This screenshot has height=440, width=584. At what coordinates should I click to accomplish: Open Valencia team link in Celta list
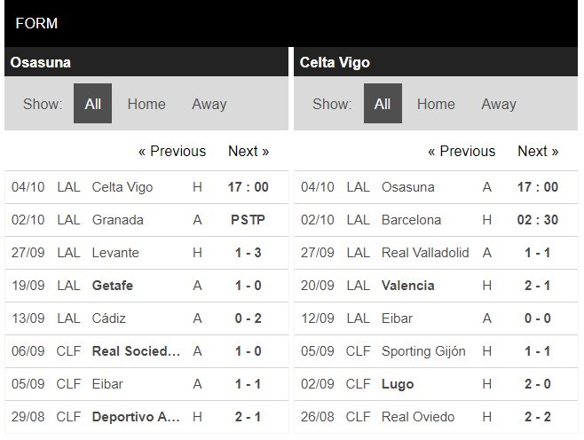408,286
